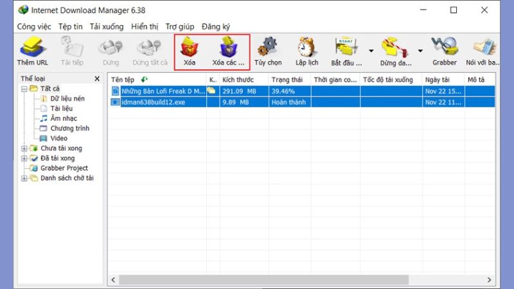Launch the Grabber tool icon
The height and width of the screenshot is (289, 514).
(x=445, y=50)
